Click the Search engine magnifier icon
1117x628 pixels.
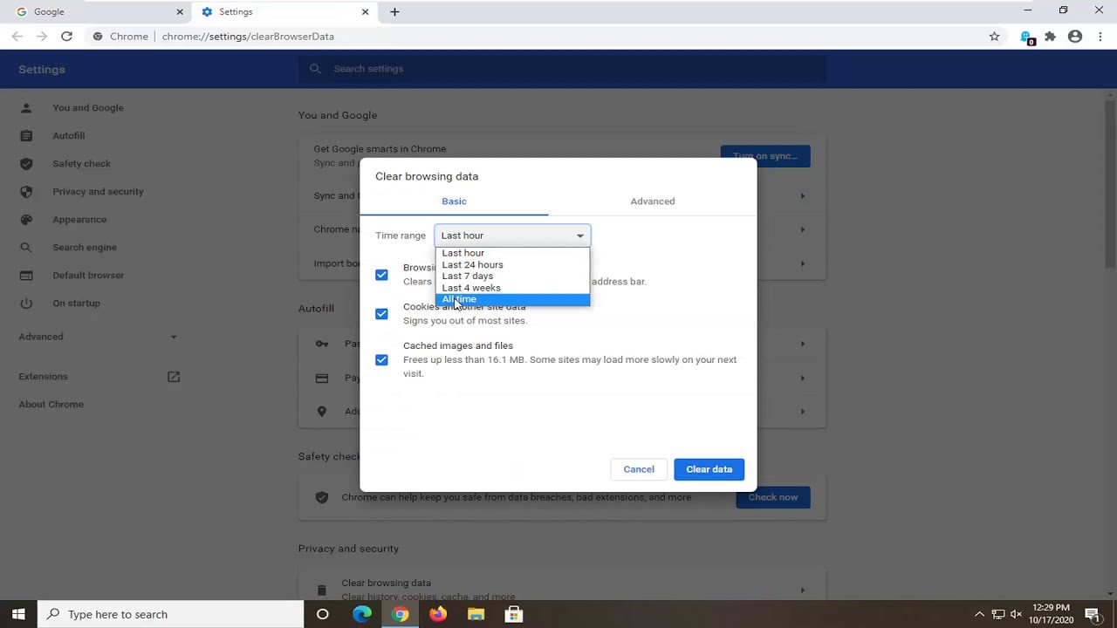[26, 247]
